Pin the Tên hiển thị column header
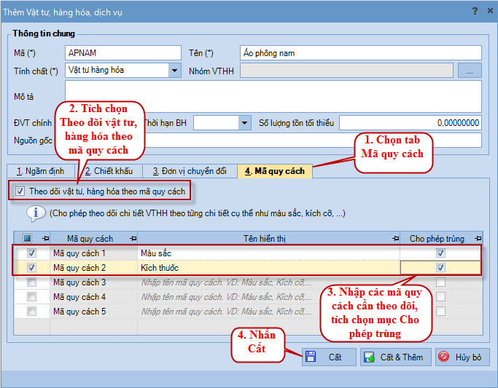The width and height of the screenshot is (498, 388). (394, 238)
